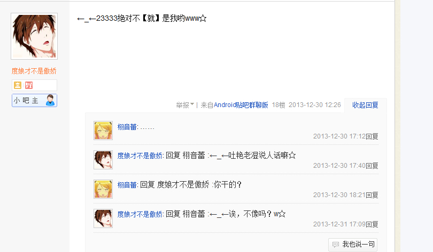Click the 小吧主 moderator badge
The image size is (433, 252).
(34, 100)
